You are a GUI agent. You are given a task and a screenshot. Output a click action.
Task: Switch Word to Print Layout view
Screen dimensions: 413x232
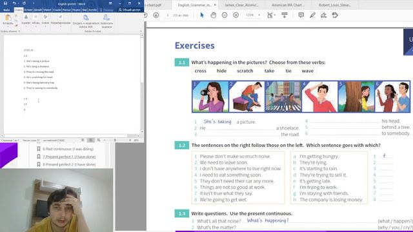[90, 140]
